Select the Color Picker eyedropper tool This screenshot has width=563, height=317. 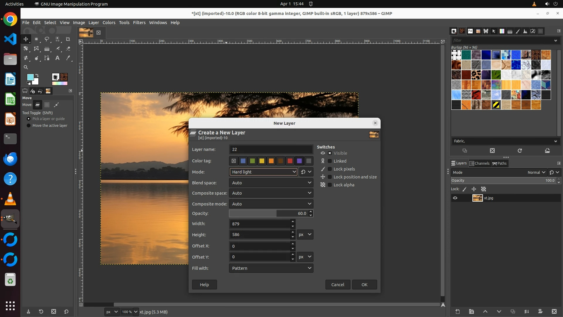point(68,58)
